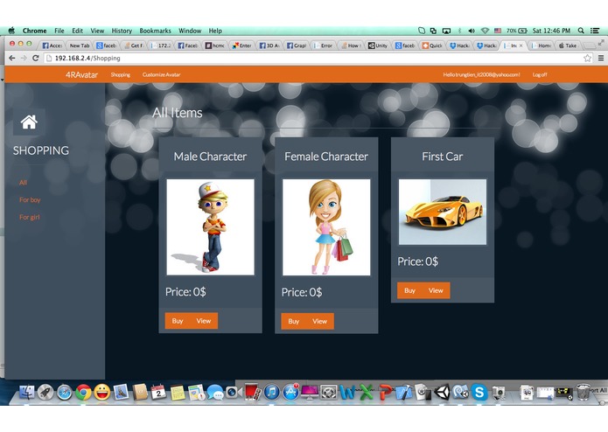The height and width of the screenshot is (432, 608).
Task: Bookmark this page with the star
Action: [x=588, y=58]
